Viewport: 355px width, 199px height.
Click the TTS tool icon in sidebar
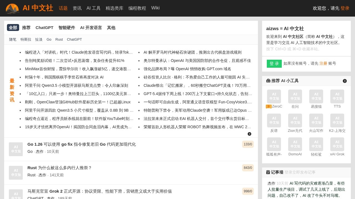(x=337, y=96)
